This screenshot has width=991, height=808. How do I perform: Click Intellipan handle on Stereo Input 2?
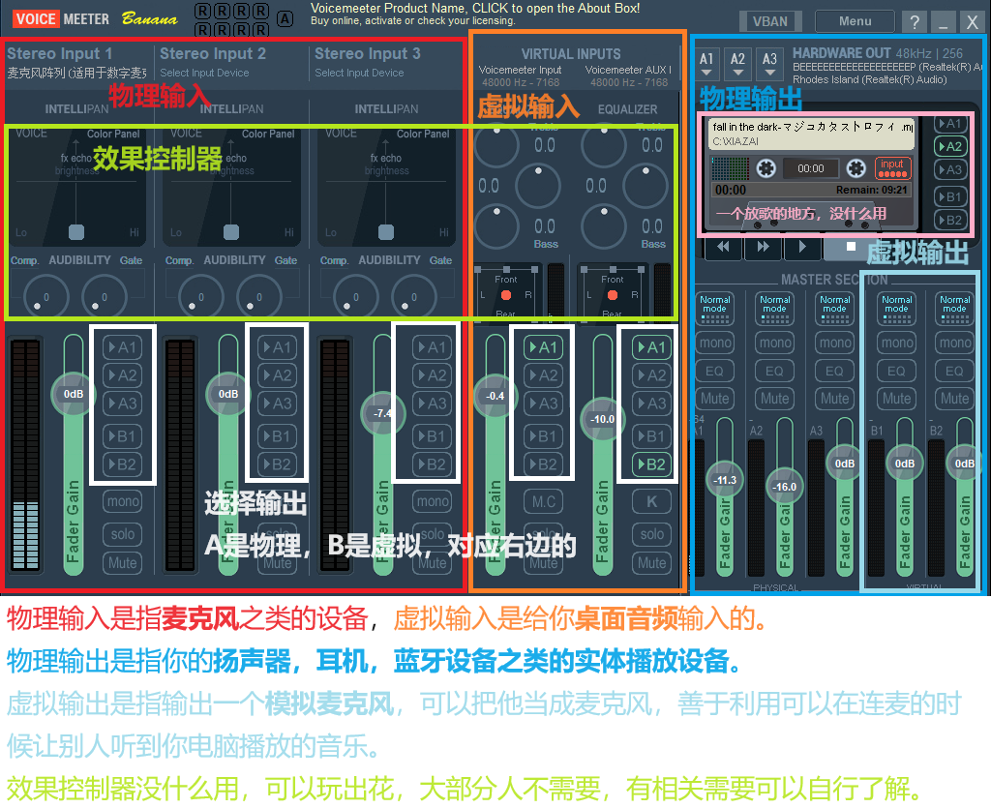click(x=231, y=232)
